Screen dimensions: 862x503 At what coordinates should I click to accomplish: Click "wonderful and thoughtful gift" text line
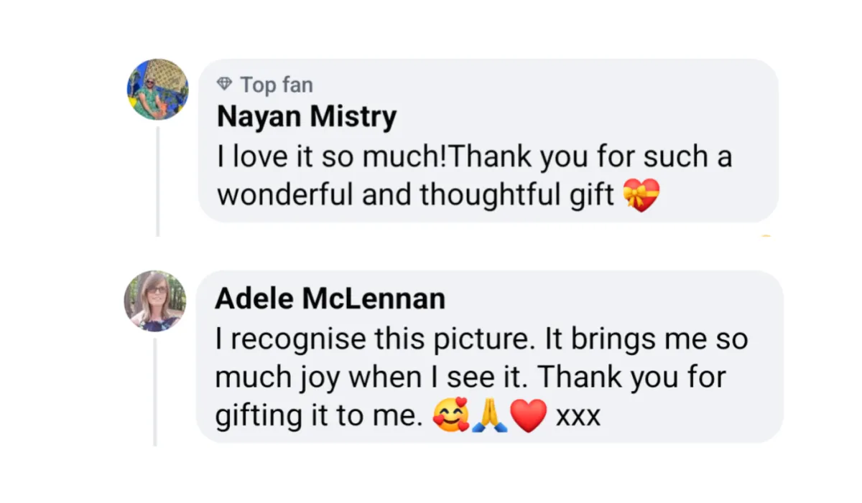[x=415, y=195]
